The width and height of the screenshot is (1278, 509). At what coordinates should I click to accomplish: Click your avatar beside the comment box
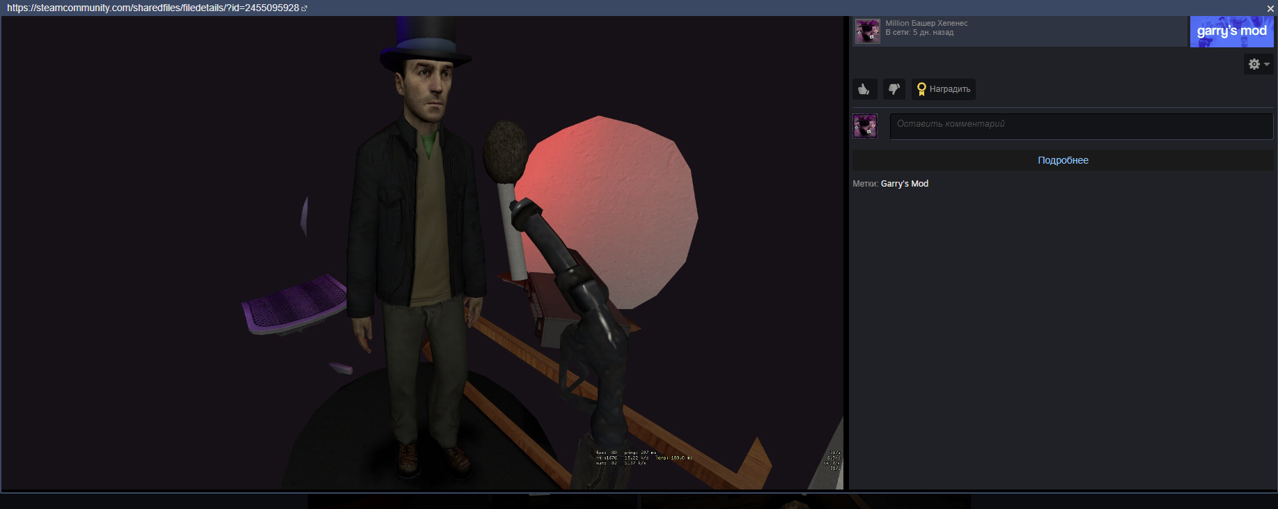point(865,126)
